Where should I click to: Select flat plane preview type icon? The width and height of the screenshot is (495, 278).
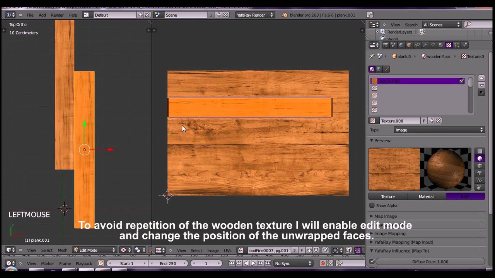click(x=480, y=151)
